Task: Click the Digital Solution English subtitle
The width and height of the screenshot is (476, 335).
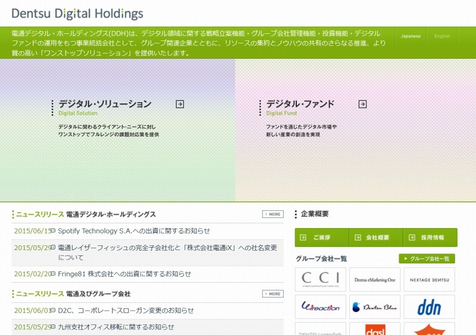Action: click(78, 113)
